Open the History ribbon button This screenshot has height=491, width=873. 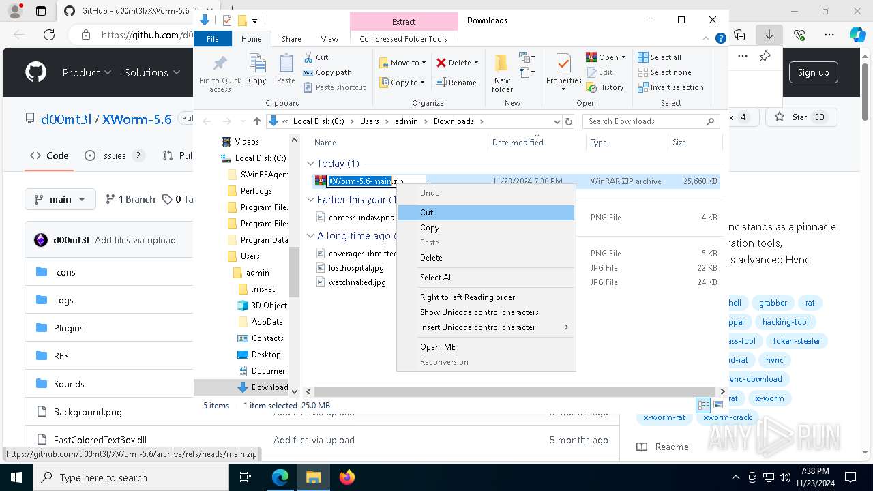coord(604,87)
